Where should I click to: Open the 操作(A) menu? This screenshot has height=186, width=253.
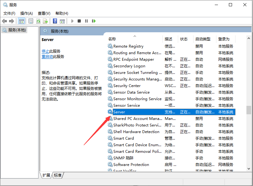pyautogui.click(x=27, y=13)
